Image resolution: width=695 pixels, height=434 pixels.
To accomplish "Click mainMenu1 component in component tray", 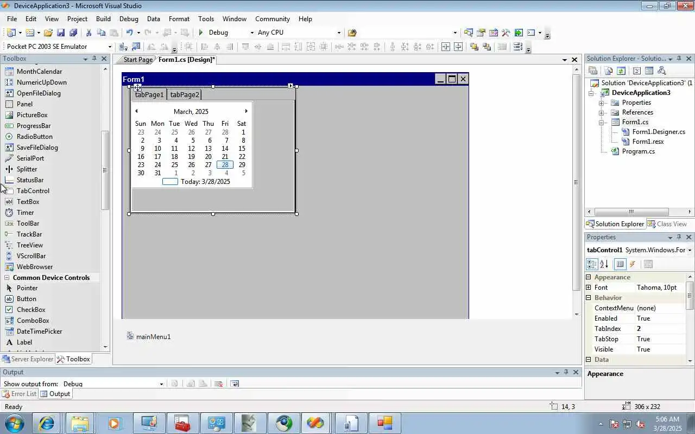I will click(149, 336).
